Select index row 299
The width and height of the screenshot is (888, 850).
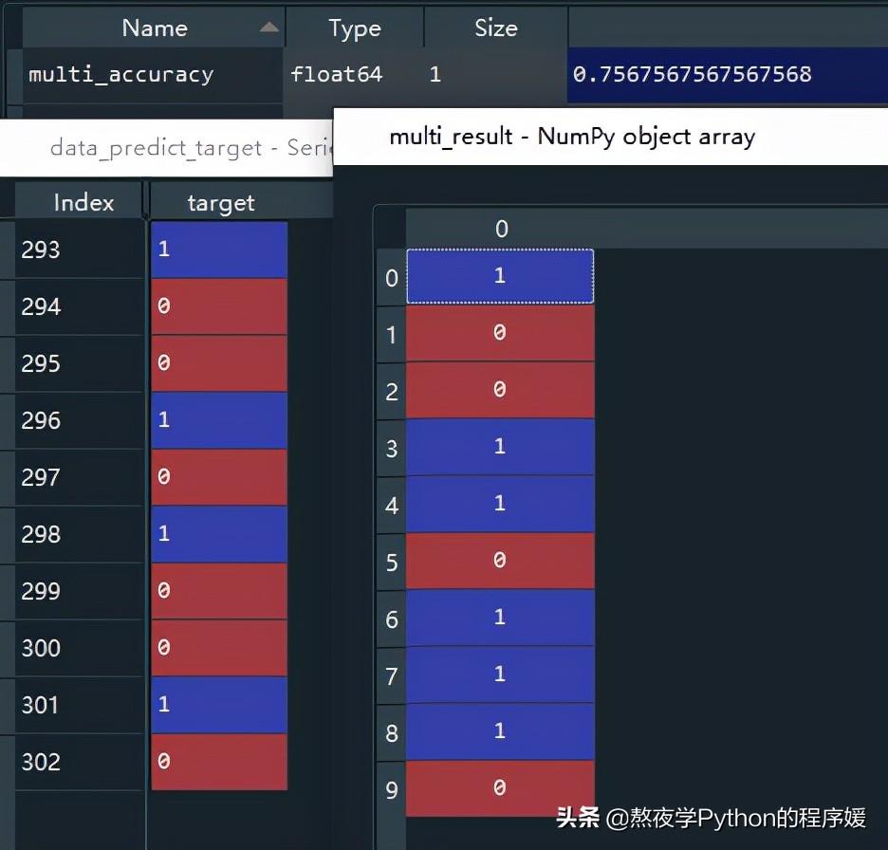(x=79, y=591)
